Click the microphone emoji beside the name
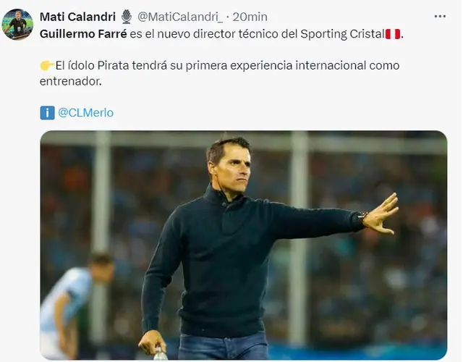Viewport: 463px width, 362px height. 127,17
